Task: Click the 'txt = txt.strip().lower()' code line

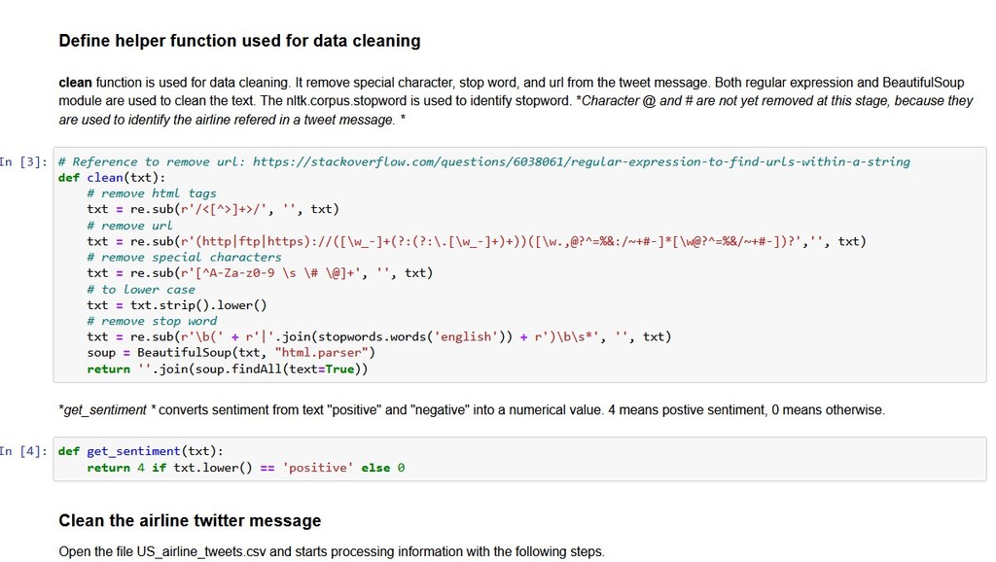Action: click(177, 305)
